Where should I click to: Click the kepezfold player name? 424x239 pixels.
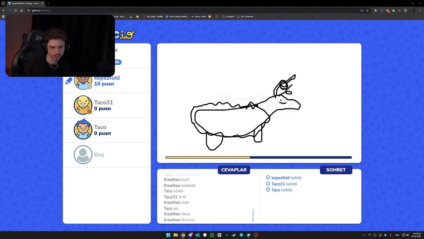107,78
